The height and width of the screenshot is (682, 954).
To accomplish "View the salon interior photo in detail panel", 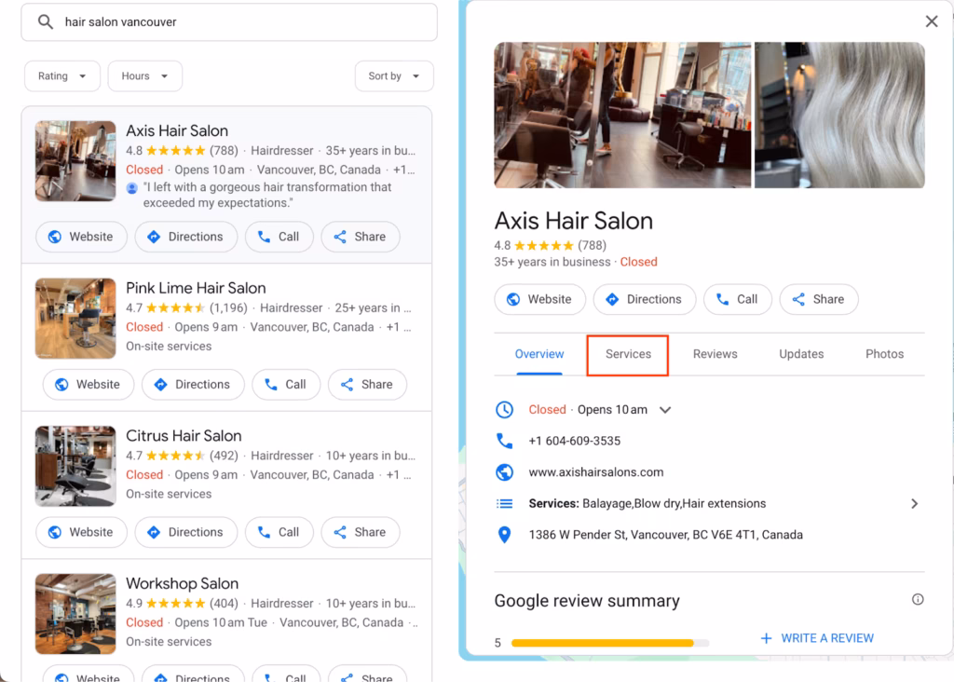I will tap(622, 115).
